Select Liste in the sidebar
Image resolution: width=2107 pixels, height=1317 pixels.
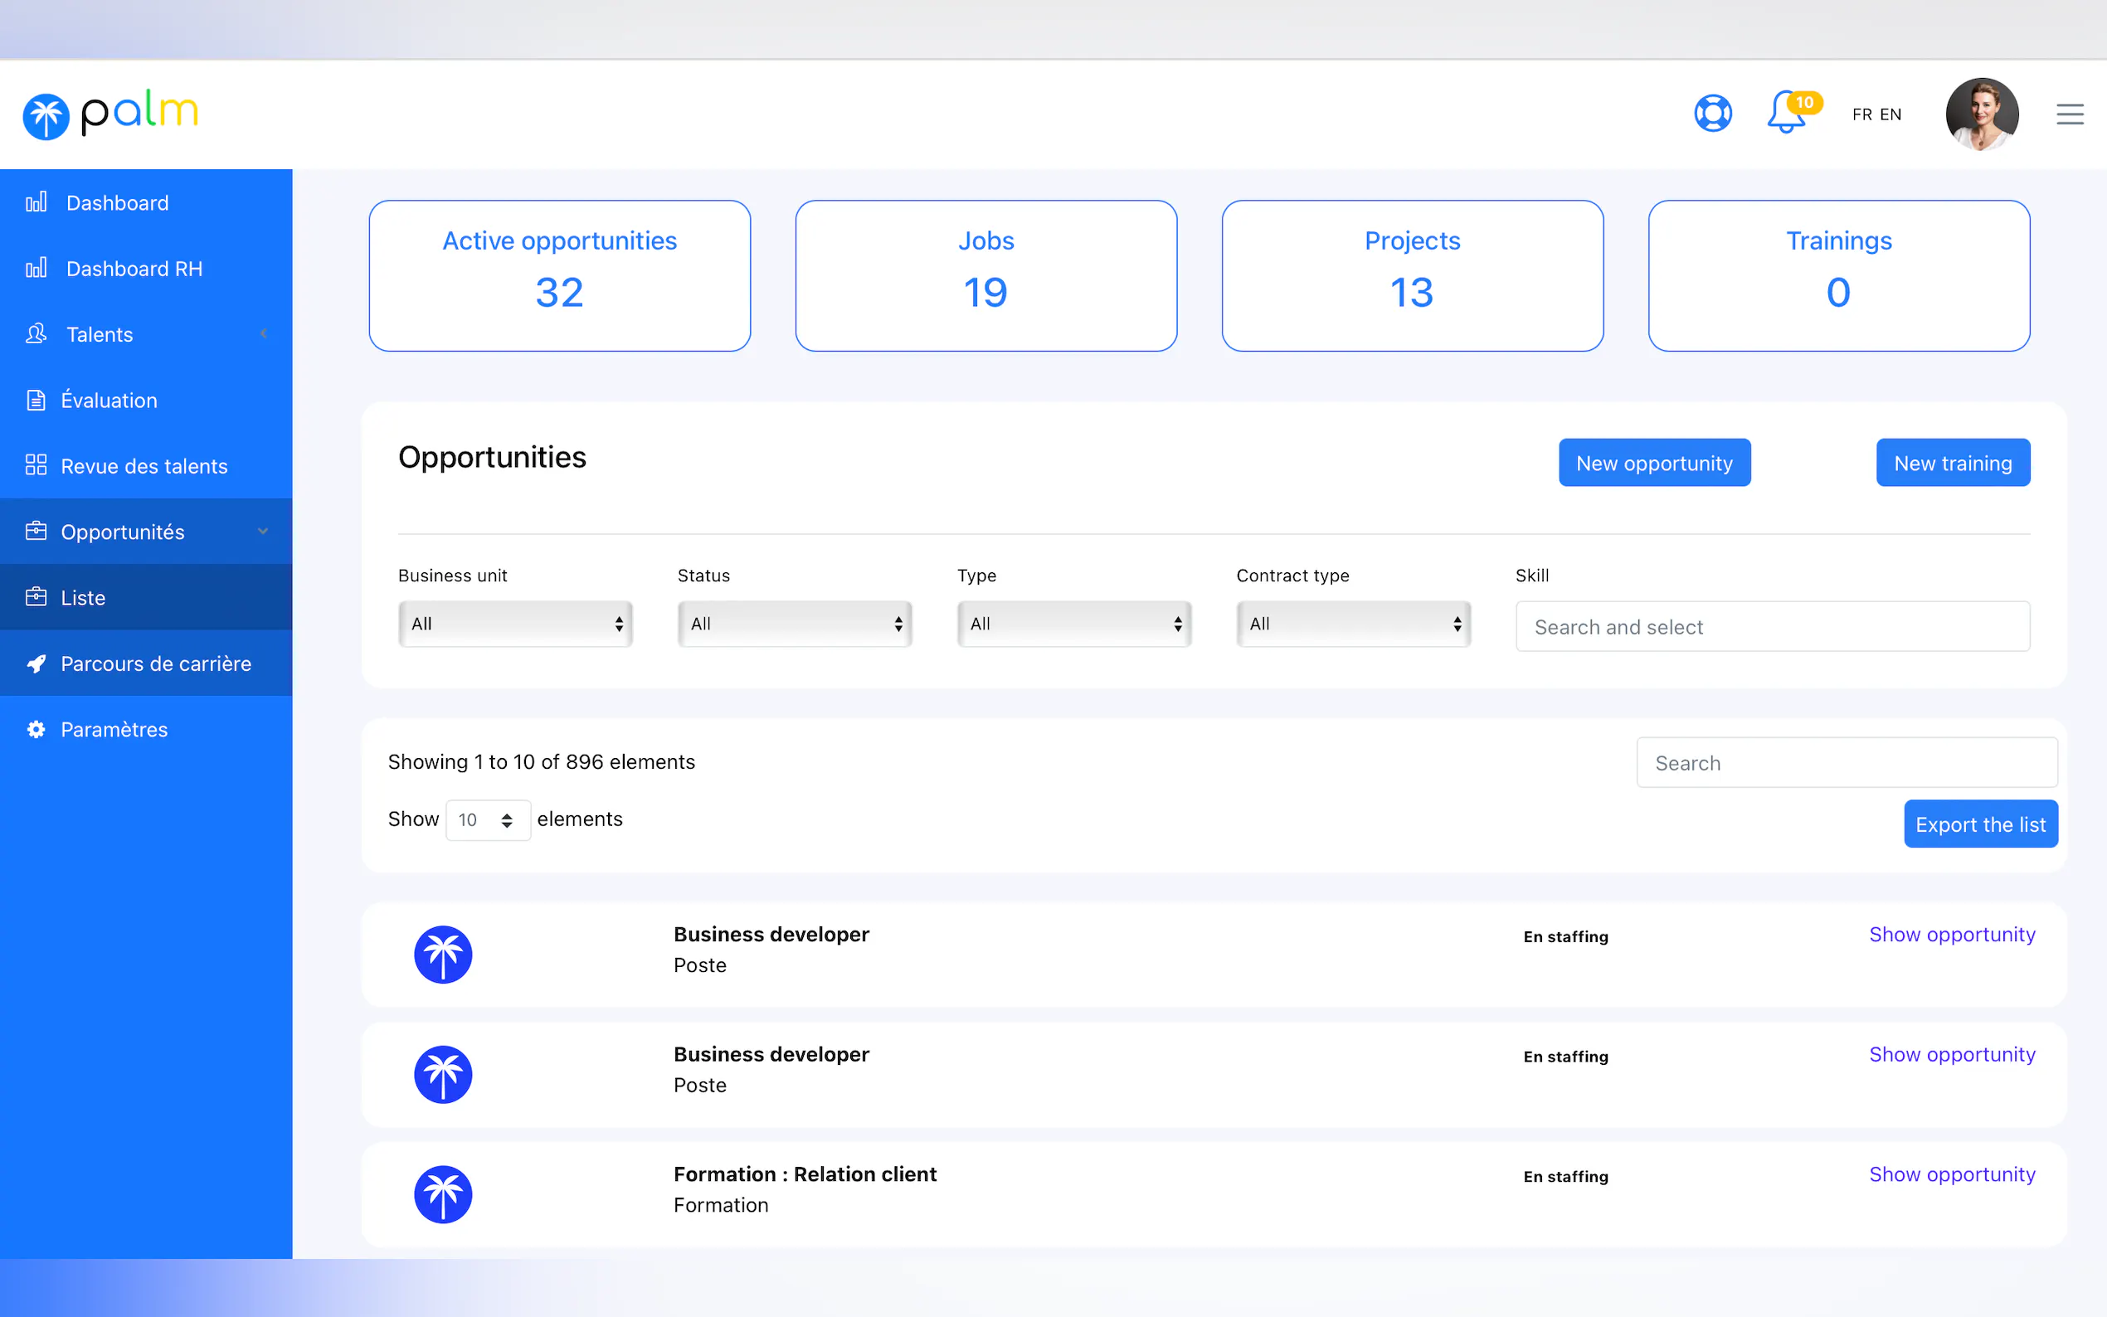pos(83,597)
